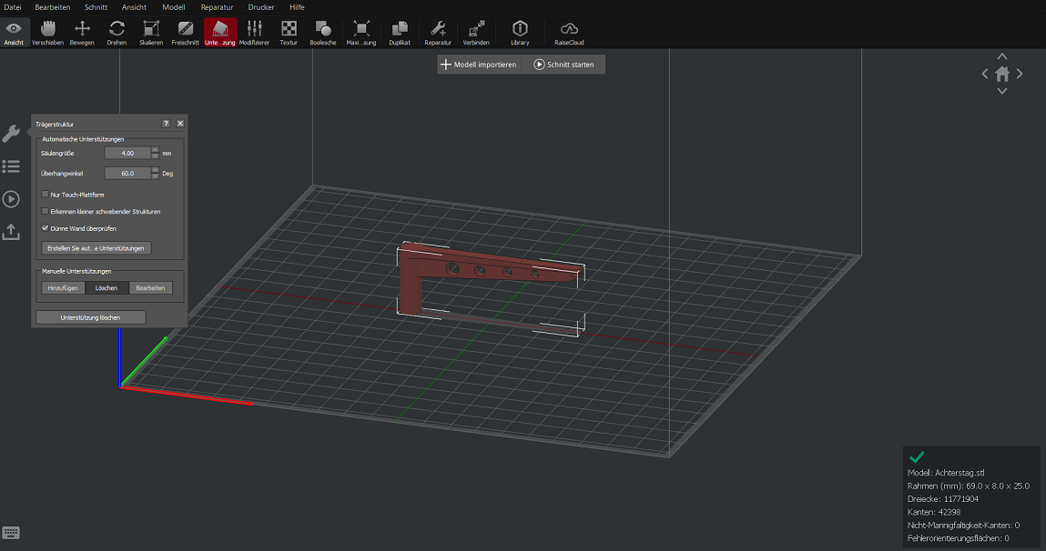
Task: Reset view with the home icon
Action: [1002, 74]
